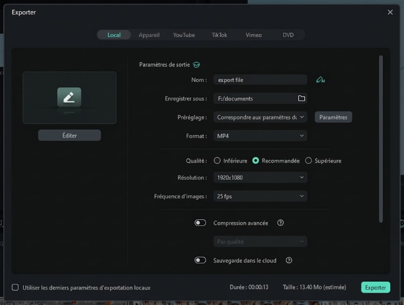Screen dimensions: 404x305
Task: Click the Compression avancée help icon
Action: [280, 223]
